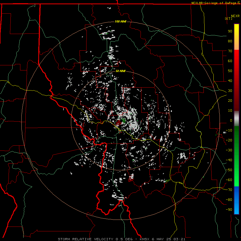Click the [KT] units label

point(229,18)
